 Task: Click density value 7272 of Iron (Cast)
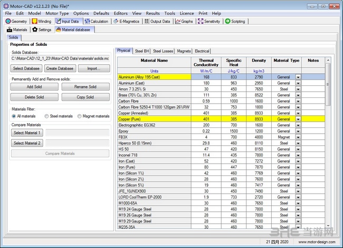259,161
